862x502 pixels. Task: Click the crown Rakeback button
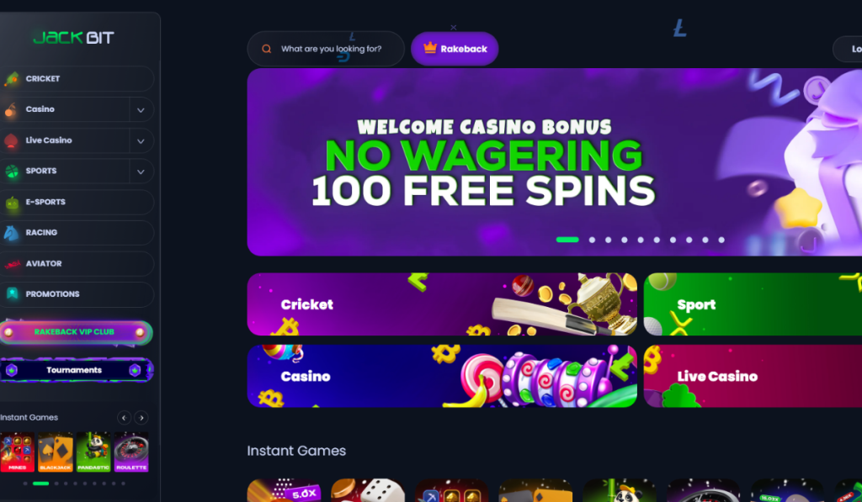[x=455, y=49]
